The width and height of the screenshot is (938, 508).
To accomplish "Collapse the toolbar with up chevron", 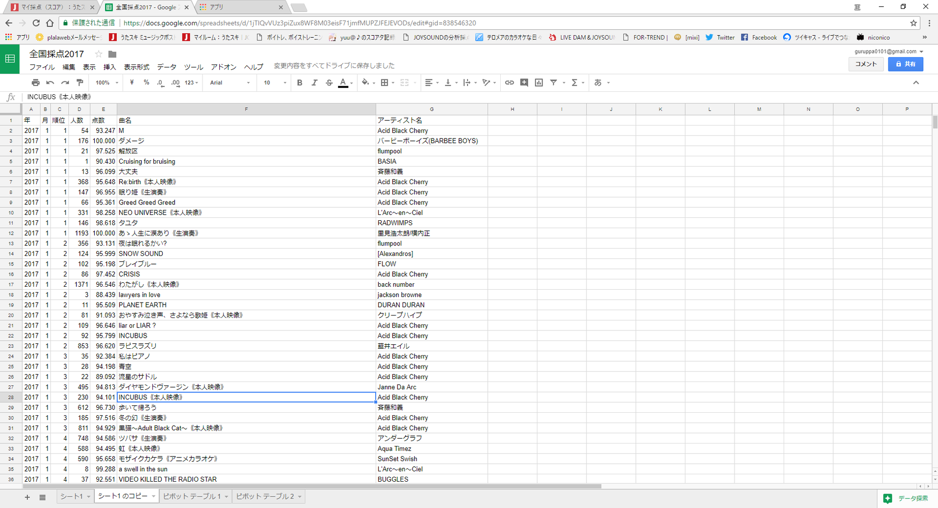I will tap(916, 83).
